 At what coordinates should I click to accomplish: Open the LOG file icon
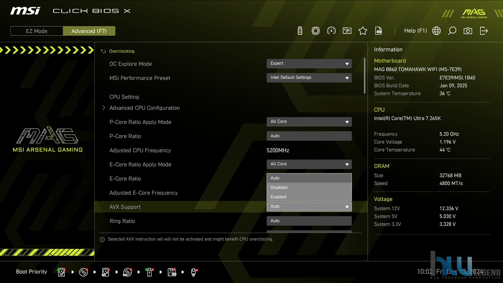tap(378, 31)
